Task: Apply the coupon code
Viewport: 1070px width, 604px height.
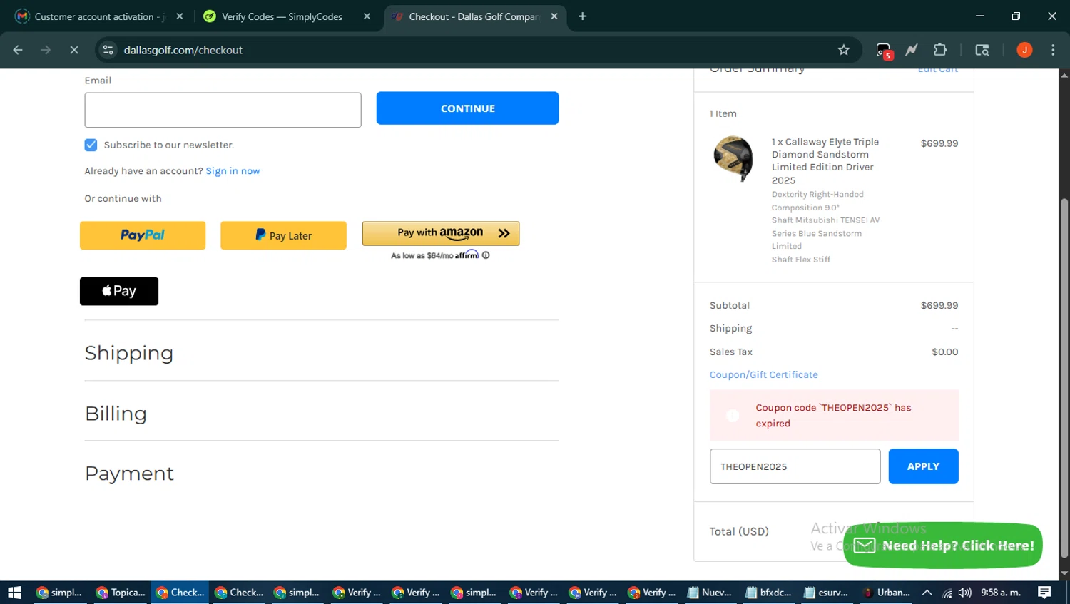Action: pyautogui.click(x=923, y=466)
